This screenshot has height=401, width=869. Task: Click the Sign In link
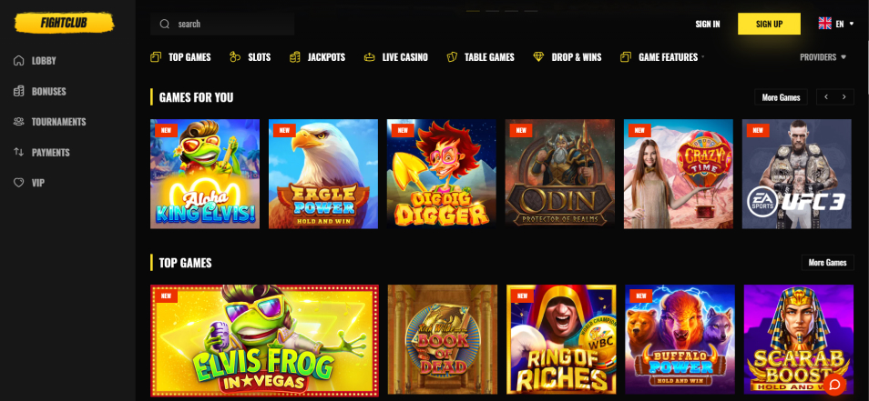click(x=708, y=24)
